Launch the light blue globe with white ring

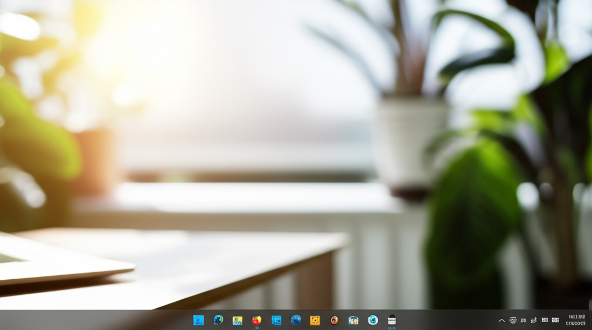pos(373,320)
